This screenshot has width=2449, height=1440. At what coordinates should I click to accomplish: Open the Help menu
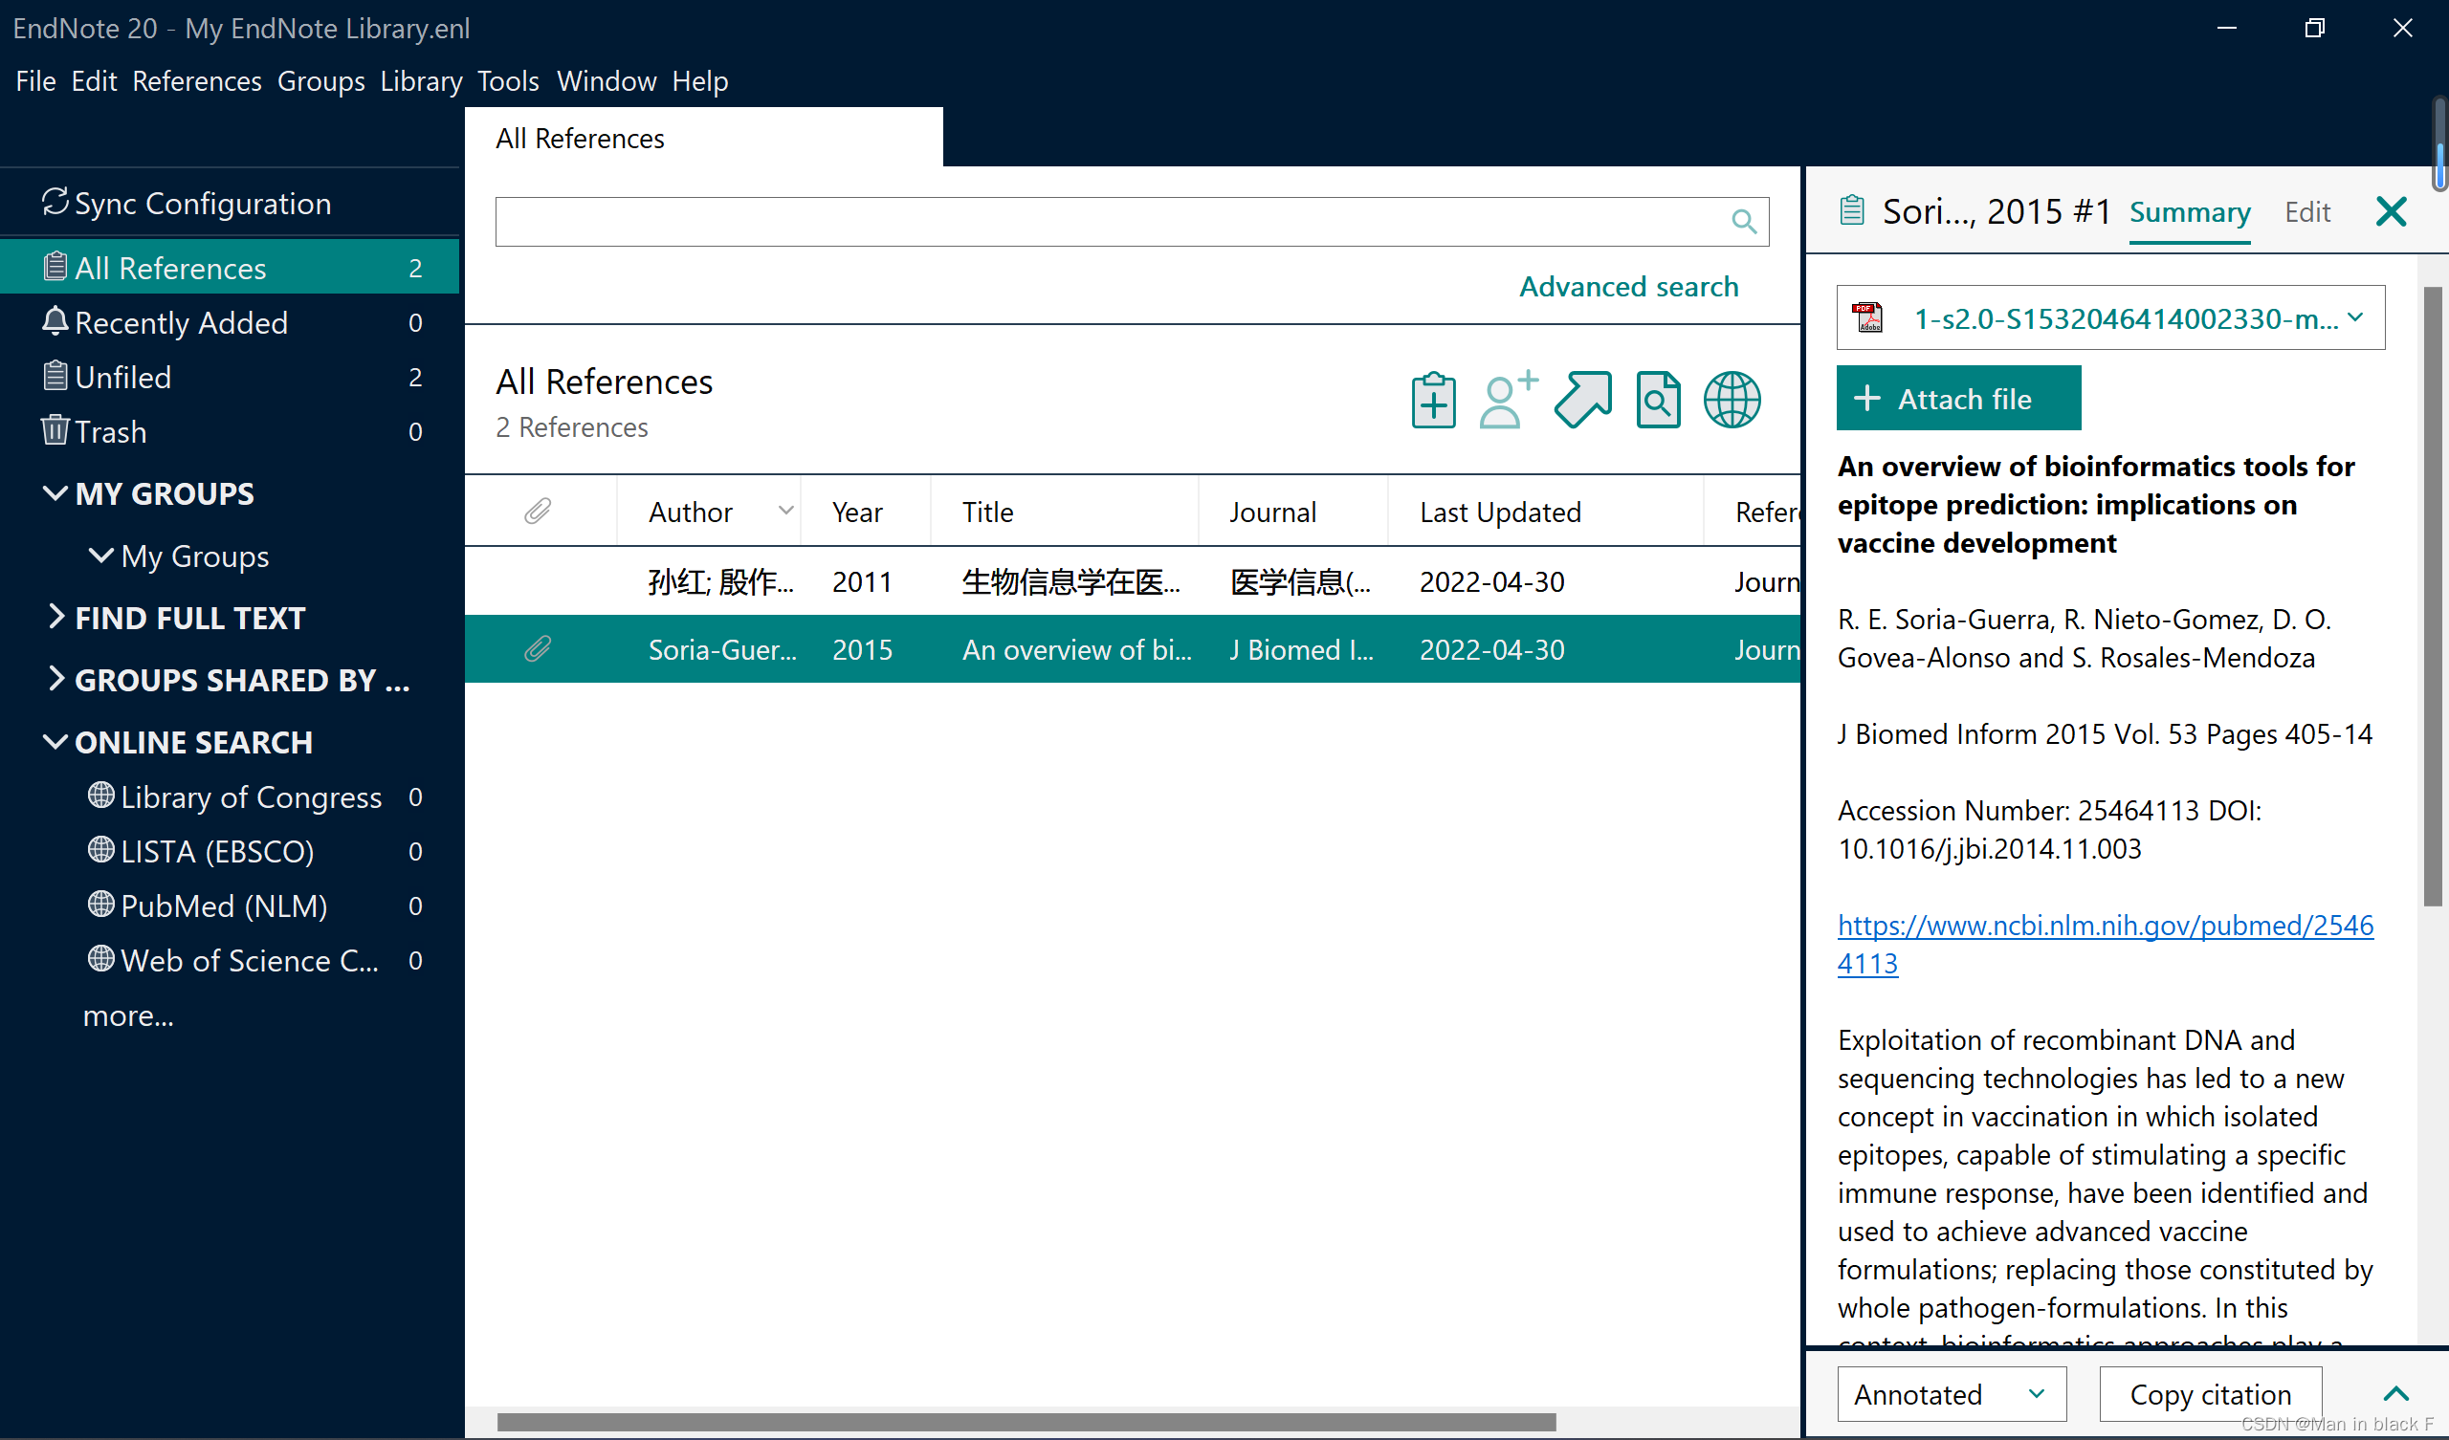coord(699,80)
